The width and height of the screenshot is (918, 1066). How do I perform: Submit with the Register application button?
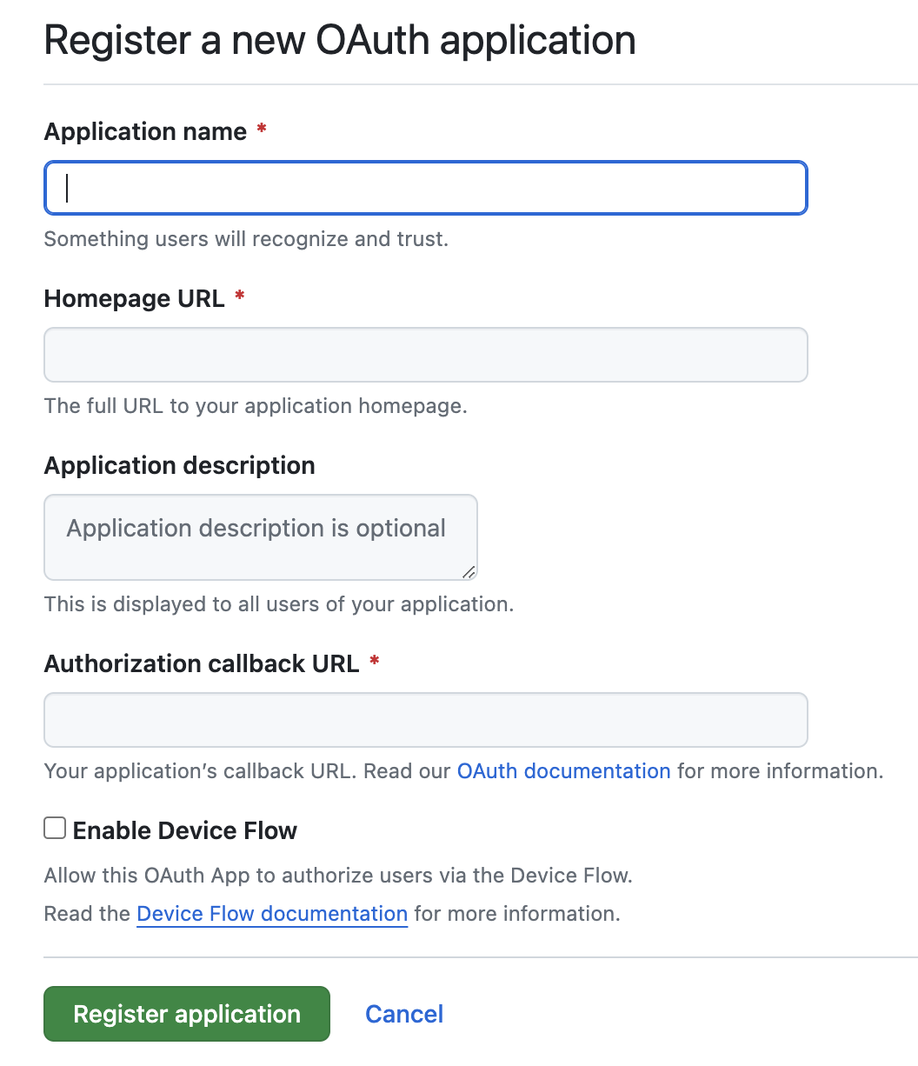[187, 1014]
